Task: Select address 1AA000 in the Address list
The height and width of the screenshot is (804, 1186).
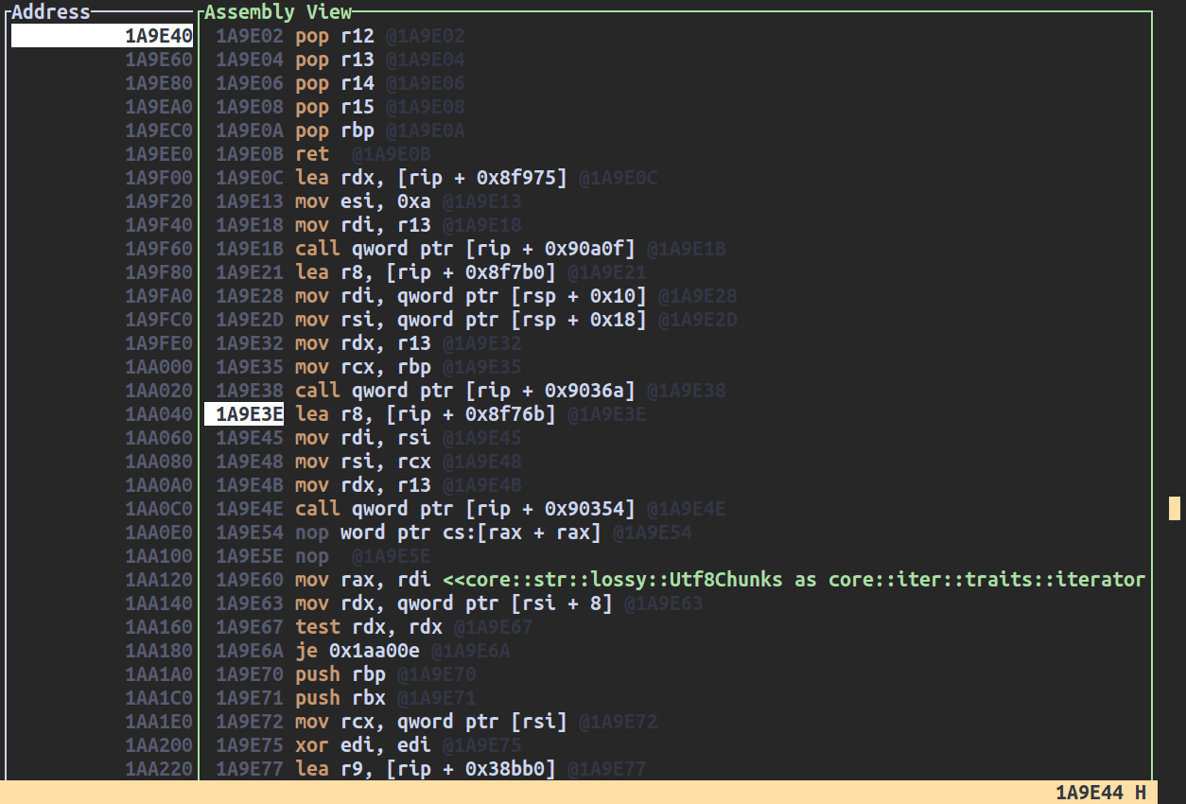Action: pyautogui.click(x=159, y=367)
